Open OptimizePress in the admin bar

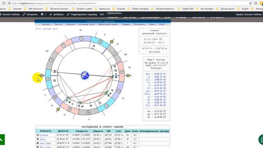click(x=114, y=13)
